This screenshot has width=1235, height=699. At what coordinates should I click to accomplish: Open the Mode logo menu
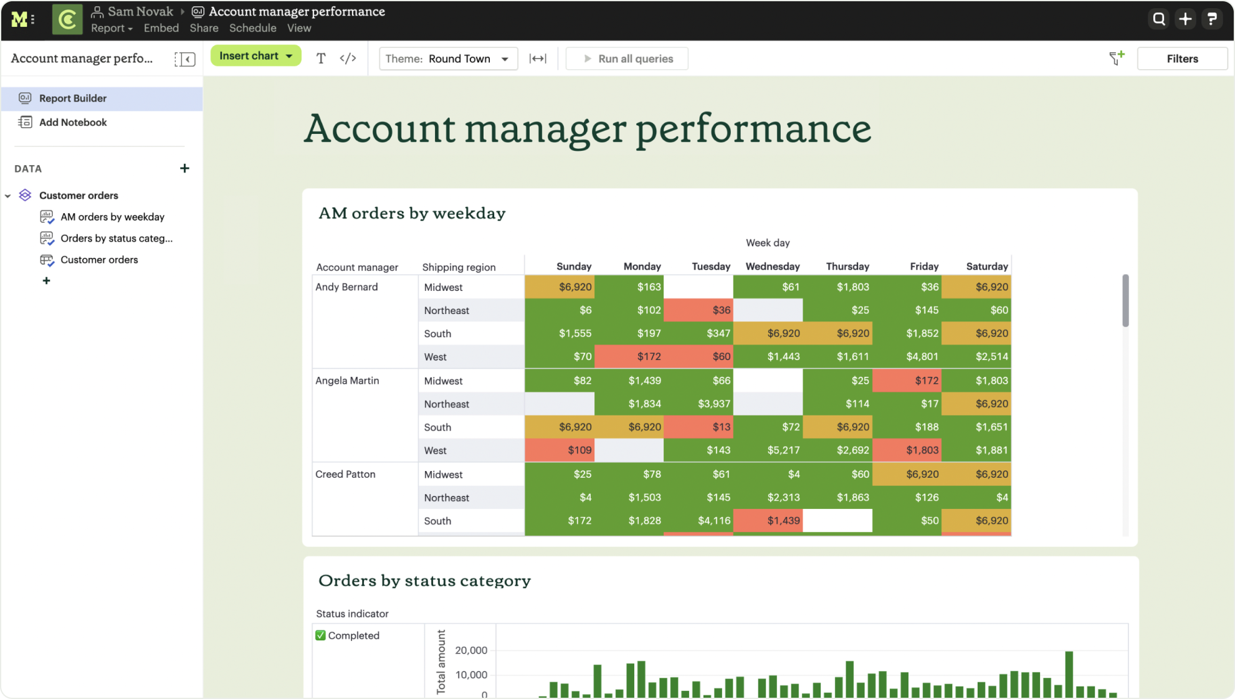click(x=23, y=19)
